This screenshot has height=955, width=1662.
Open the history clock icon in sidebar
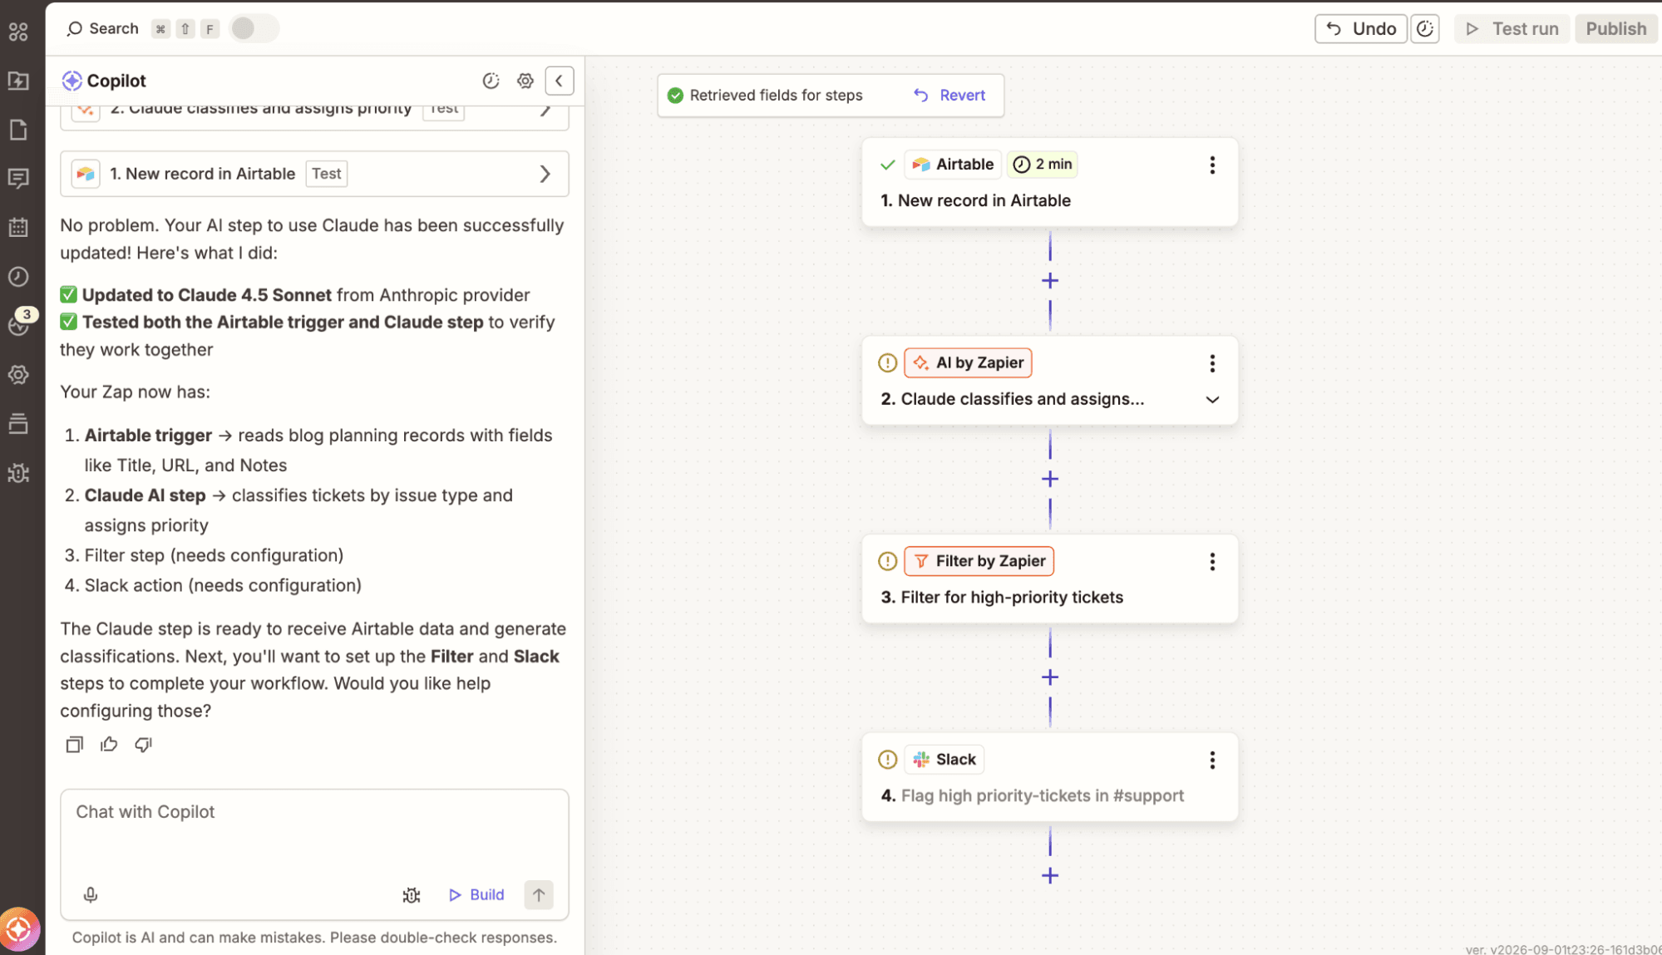pos(18,277)
